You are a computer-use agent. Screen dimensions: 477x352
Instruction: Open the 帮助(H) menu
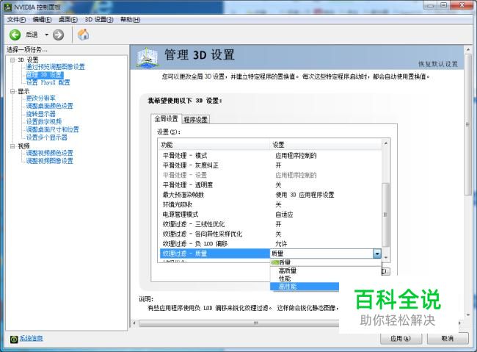click(131, 20)
